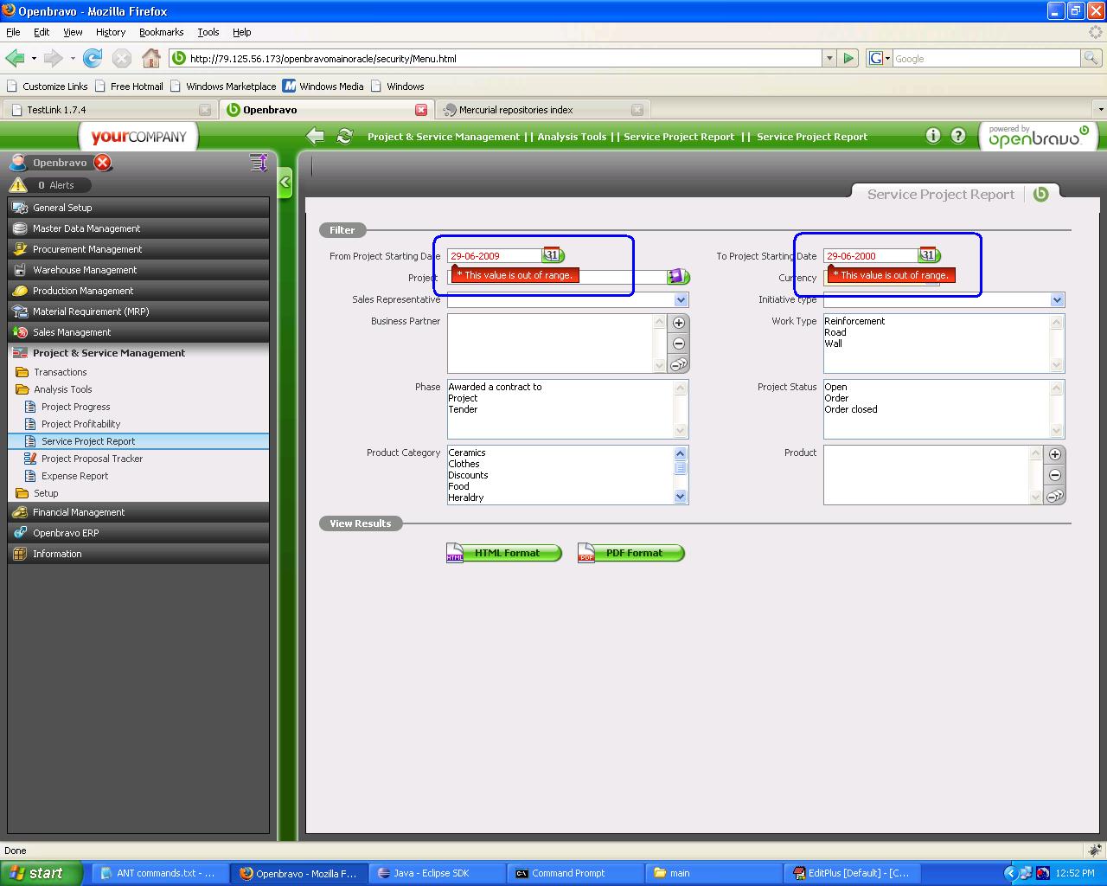Expand the Setup folder in menu
Image resolution: width=1107 pixels, height=886 pixels.
pos(46,493)
